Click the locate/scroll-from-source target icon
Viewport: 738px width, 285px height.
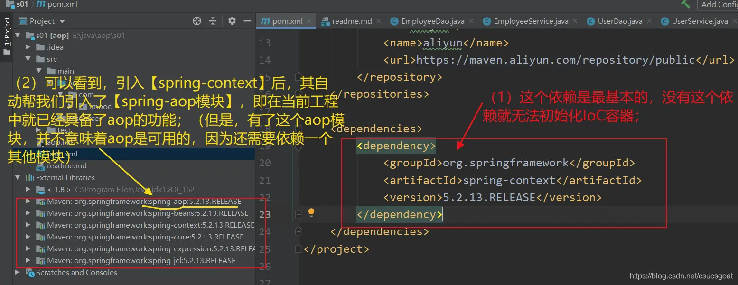(x=197, y=21)
